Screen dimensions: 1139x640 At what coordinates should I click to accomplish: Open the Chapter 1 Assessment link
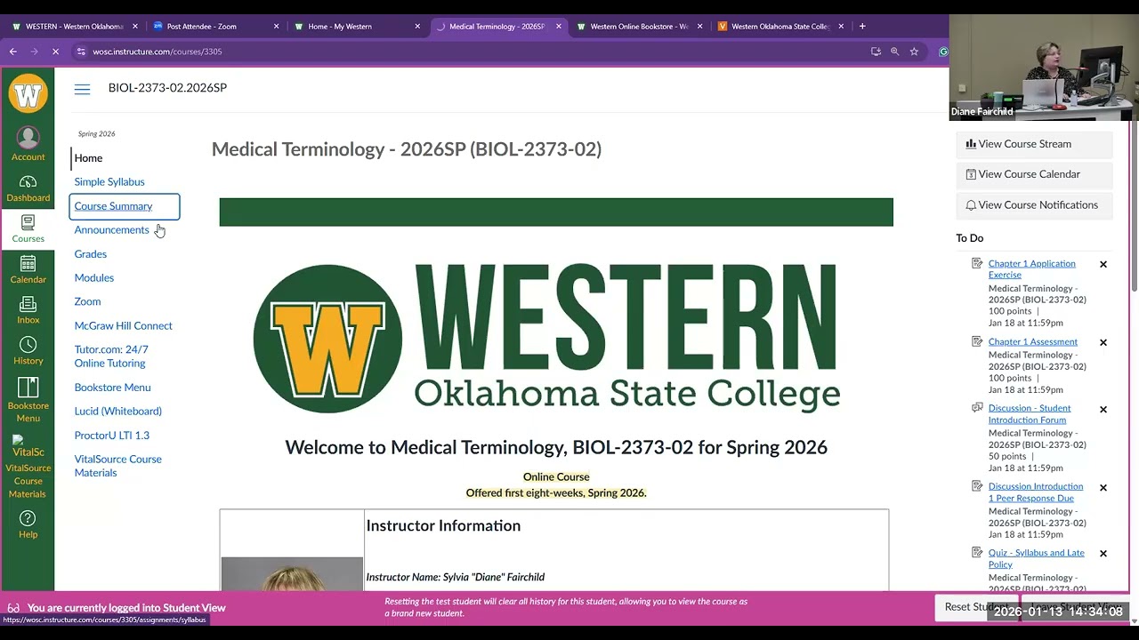click(1032, 342)
